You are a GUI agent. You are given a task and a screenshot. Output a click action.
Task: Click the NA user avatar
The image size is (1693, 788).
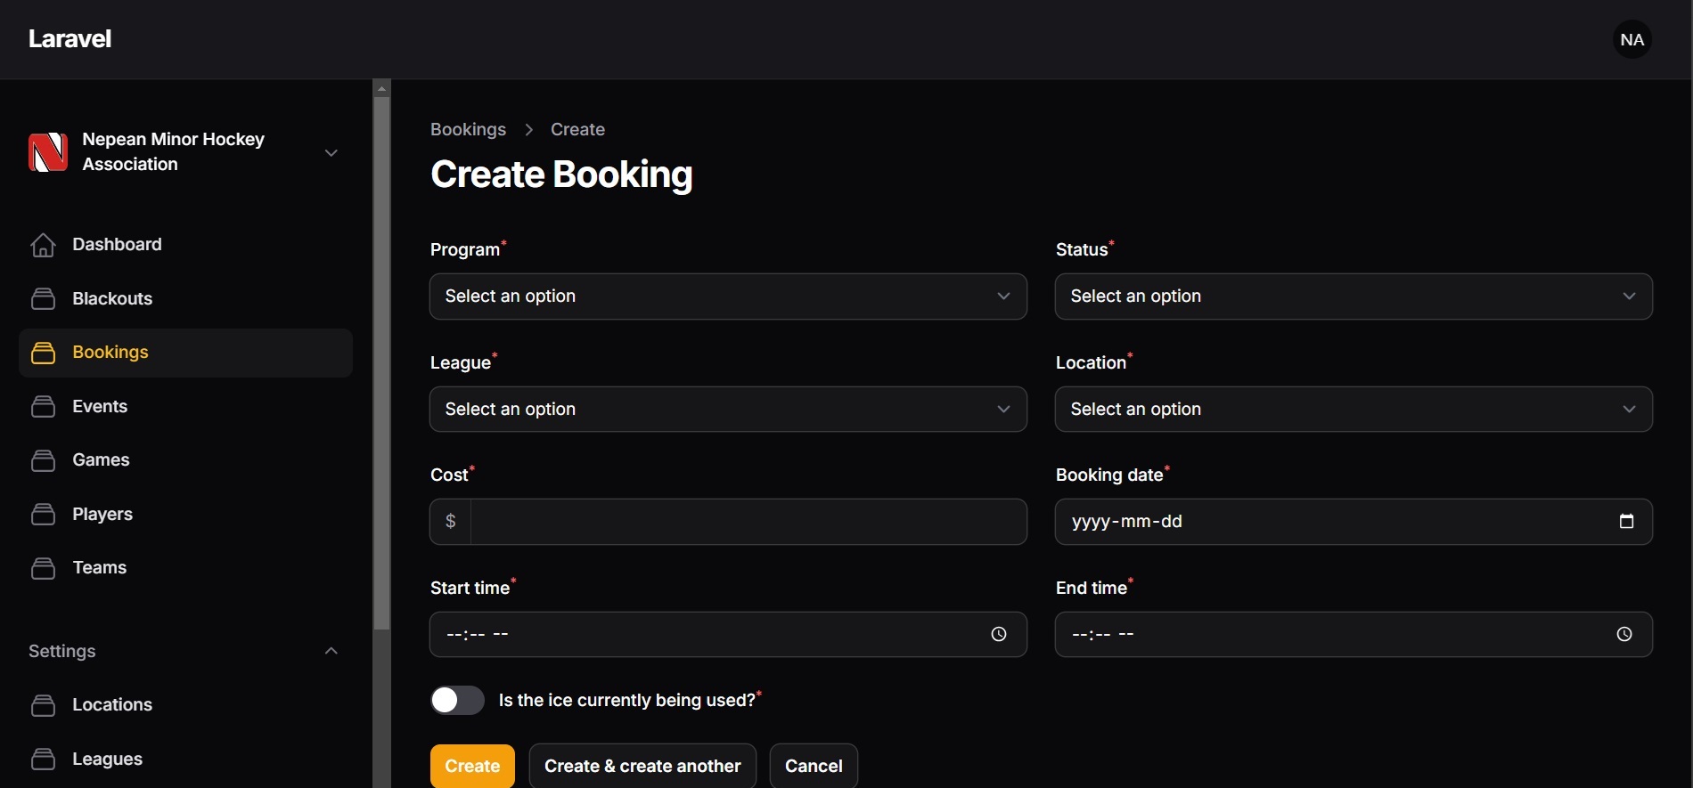pos(1632,40)
